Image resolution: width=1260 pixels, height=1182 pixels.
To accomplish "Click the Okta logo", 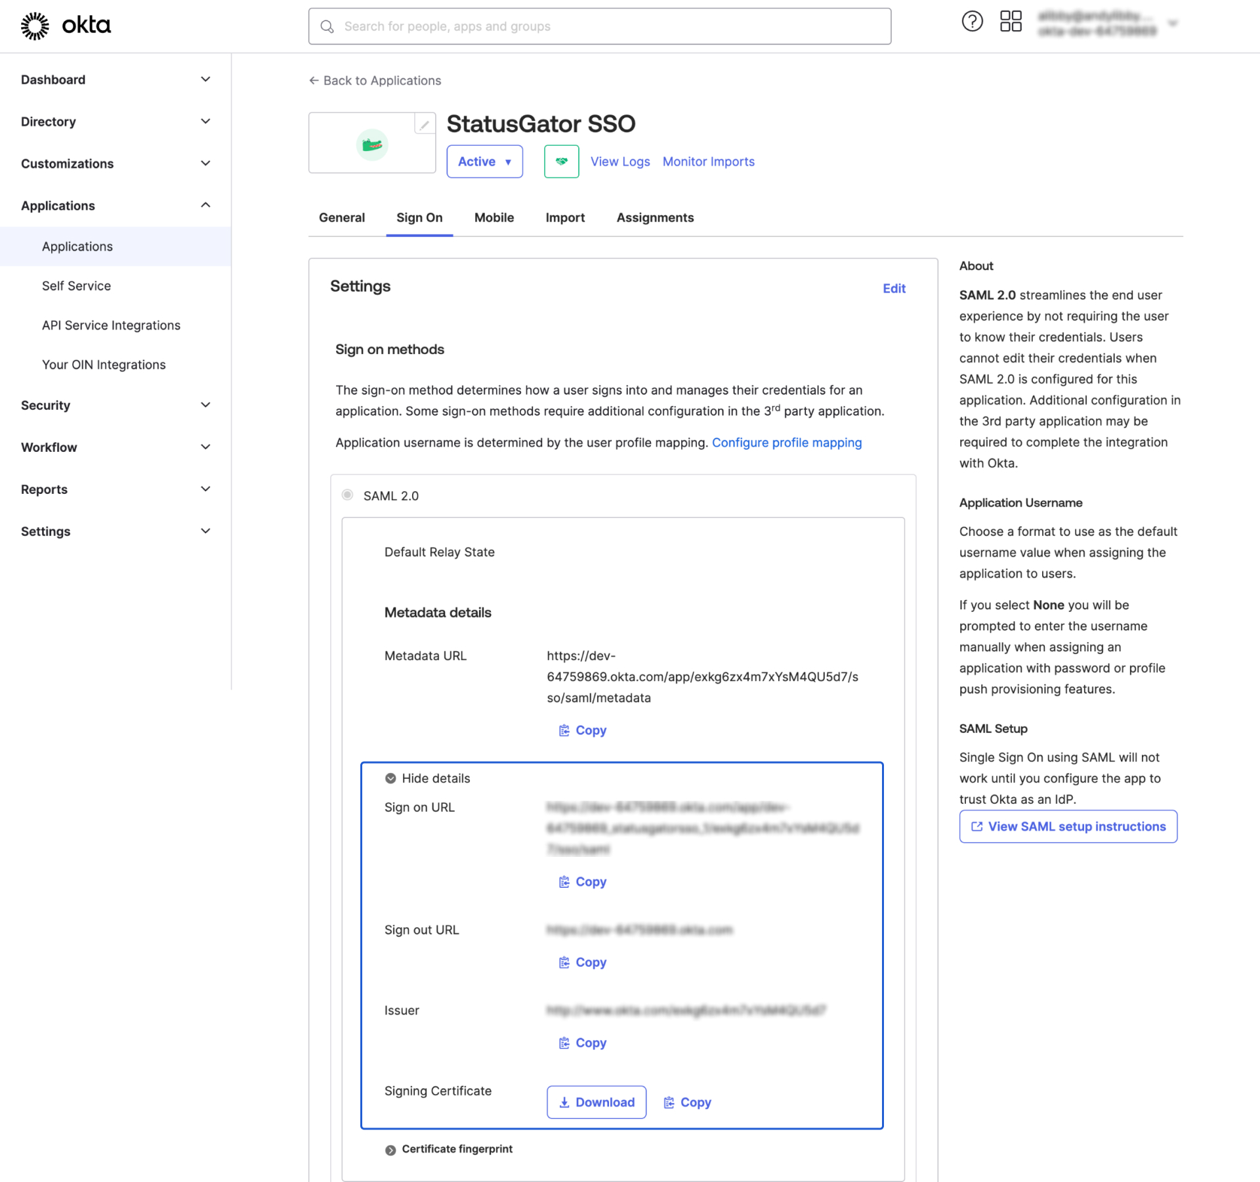I will click(x=66, y=26).
